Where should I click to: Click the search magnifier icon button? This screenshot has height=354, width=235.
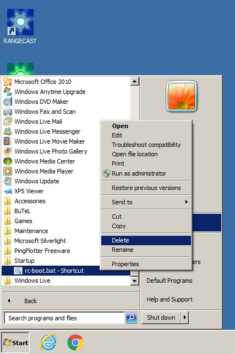coord(132,318)
